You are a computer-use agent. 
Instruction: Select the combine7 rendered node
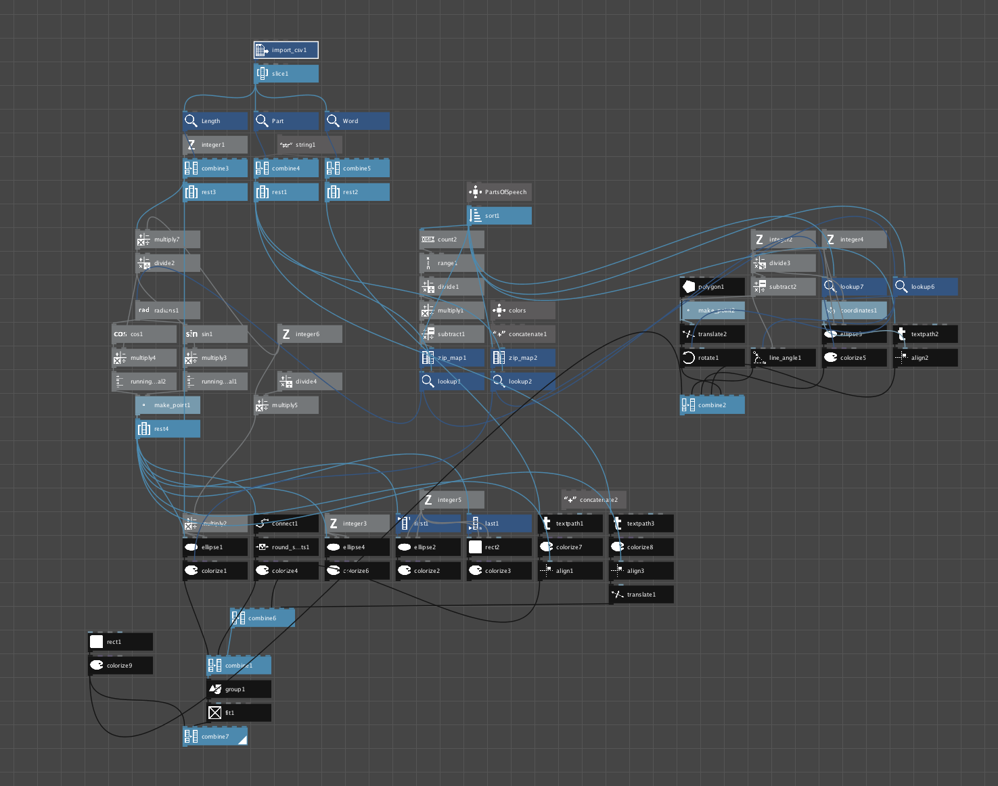(x=215, y=737)
